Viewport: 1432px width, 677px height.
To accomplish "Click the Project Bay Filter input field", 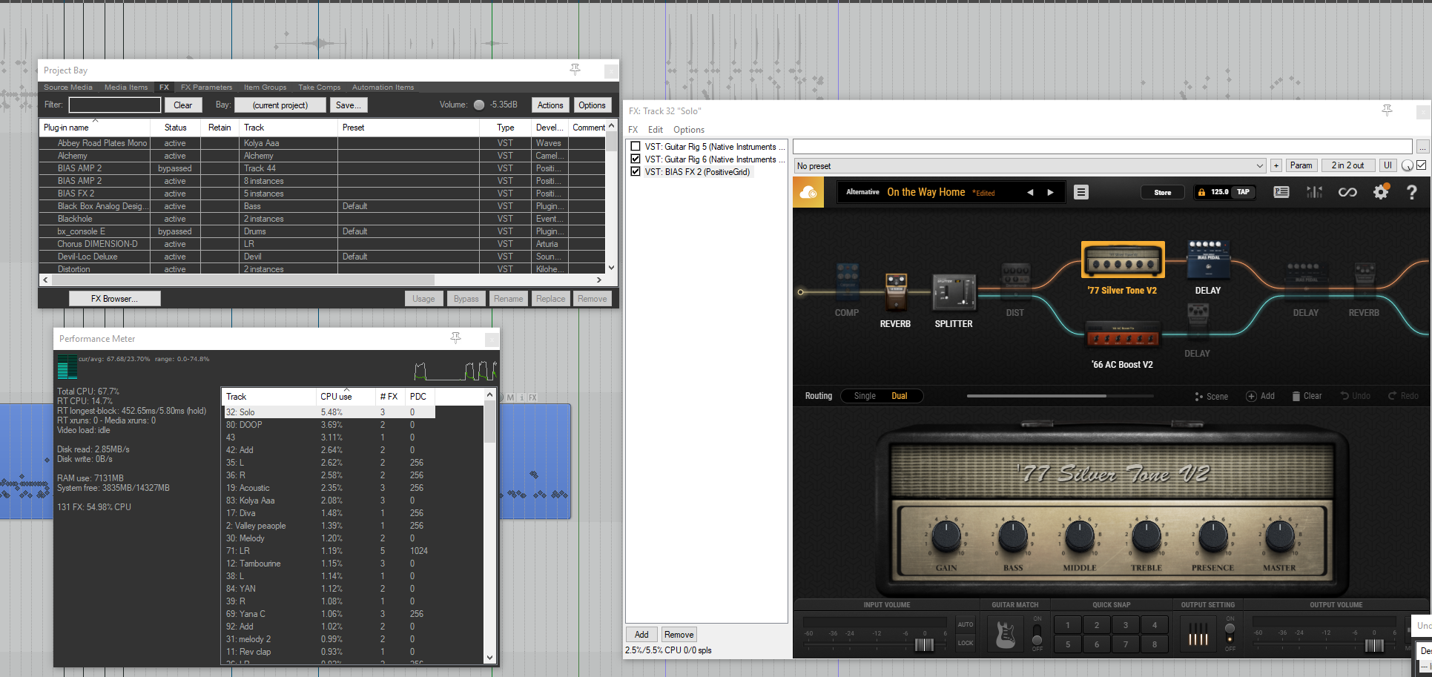I will (x=115, y=105).
